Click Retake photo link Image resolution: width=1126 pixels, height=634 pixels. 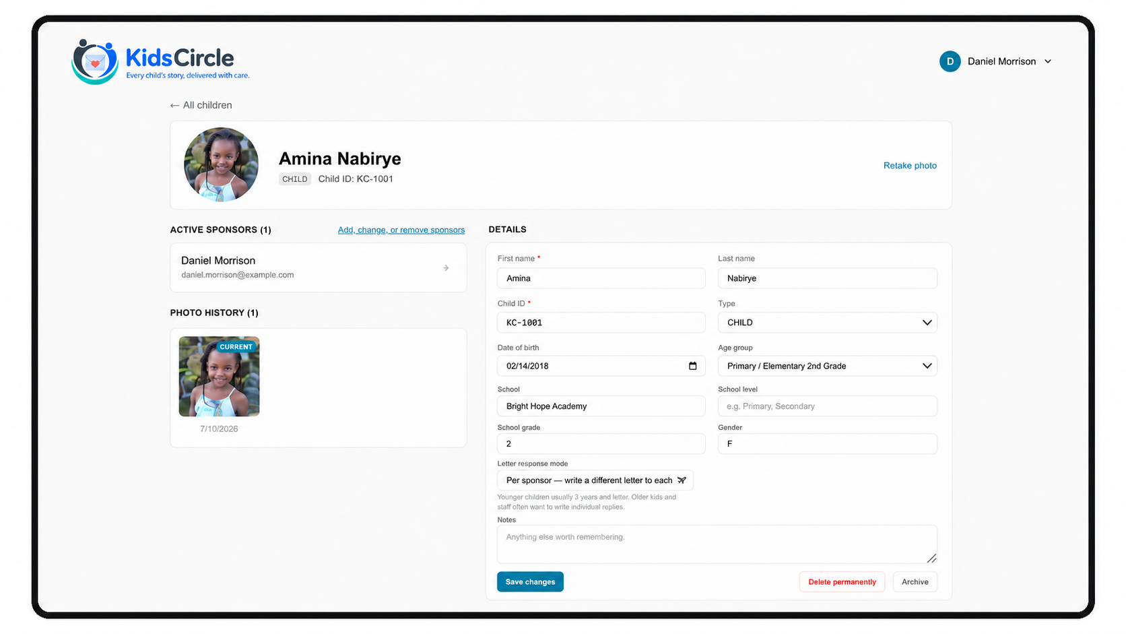tap(910, 166)
